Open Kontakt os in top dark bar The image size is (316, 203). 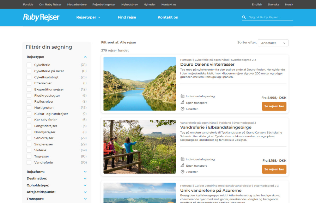[x=169, y=4]
